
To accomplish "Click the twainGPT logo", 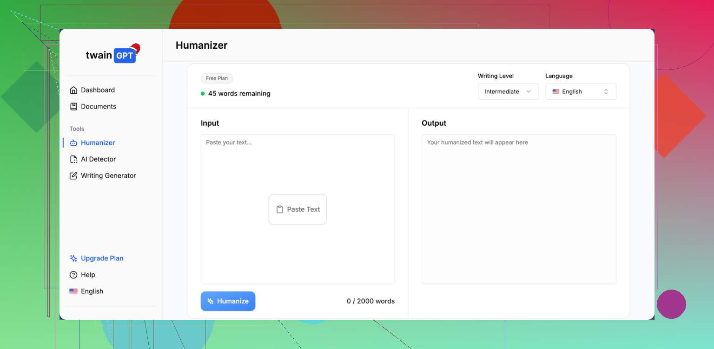I will tap(112, 55).
